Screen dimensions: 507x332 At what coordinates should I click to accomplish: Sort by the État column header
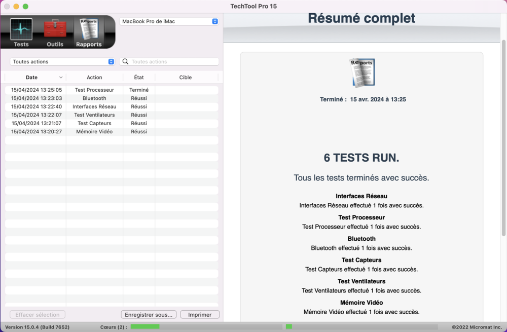click(x=139, y=78)
